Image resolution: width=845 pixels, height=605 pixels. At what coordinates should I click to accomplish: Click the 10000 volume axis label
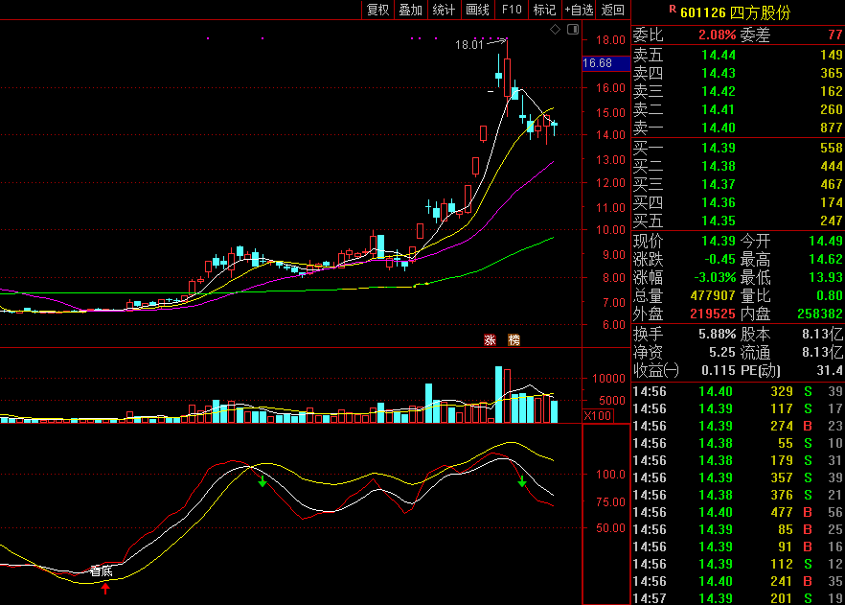(608, 379)
